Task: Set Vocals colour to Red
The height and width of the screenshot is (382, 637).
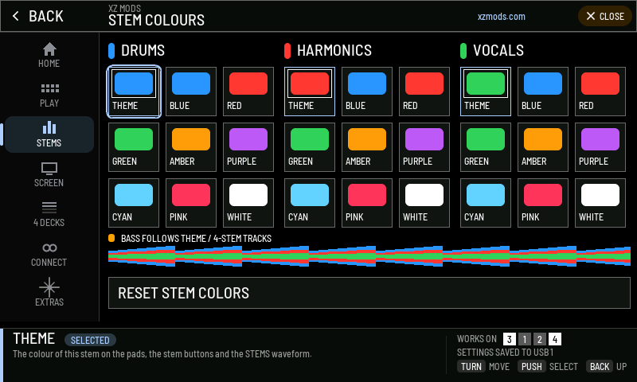Action: pos(600,92)
